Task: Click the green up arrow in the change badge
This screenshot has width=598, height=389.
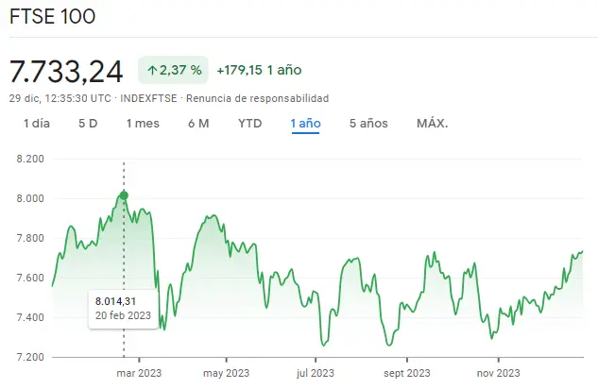Action: point(152,71)
